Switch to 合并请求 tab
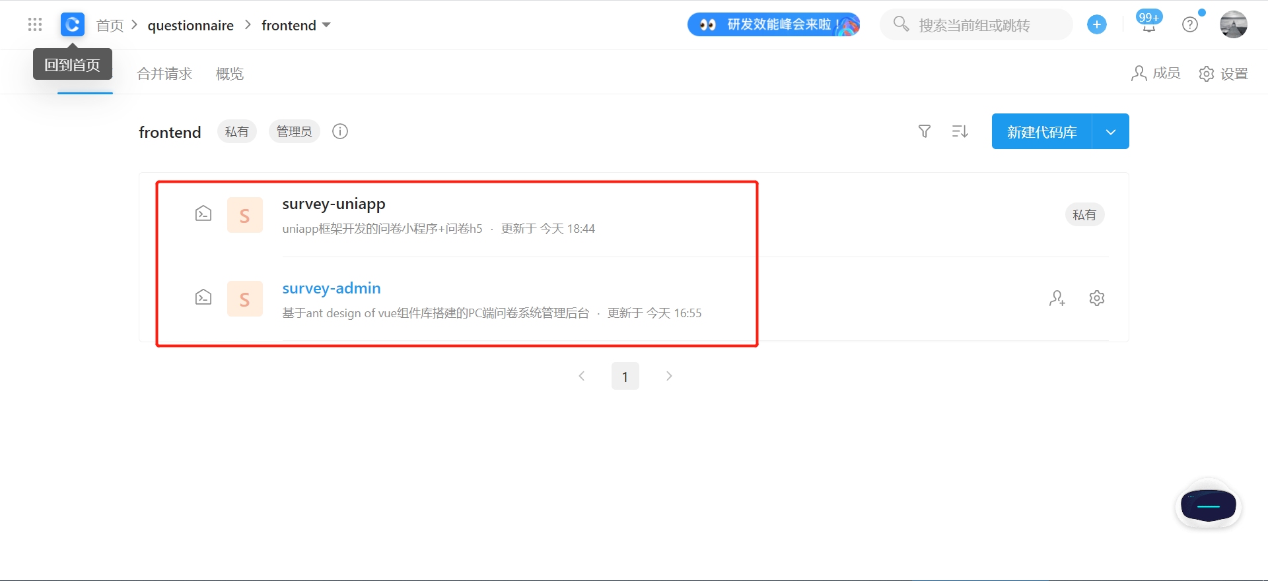1268x581 pixels. [x=164, y=74]
